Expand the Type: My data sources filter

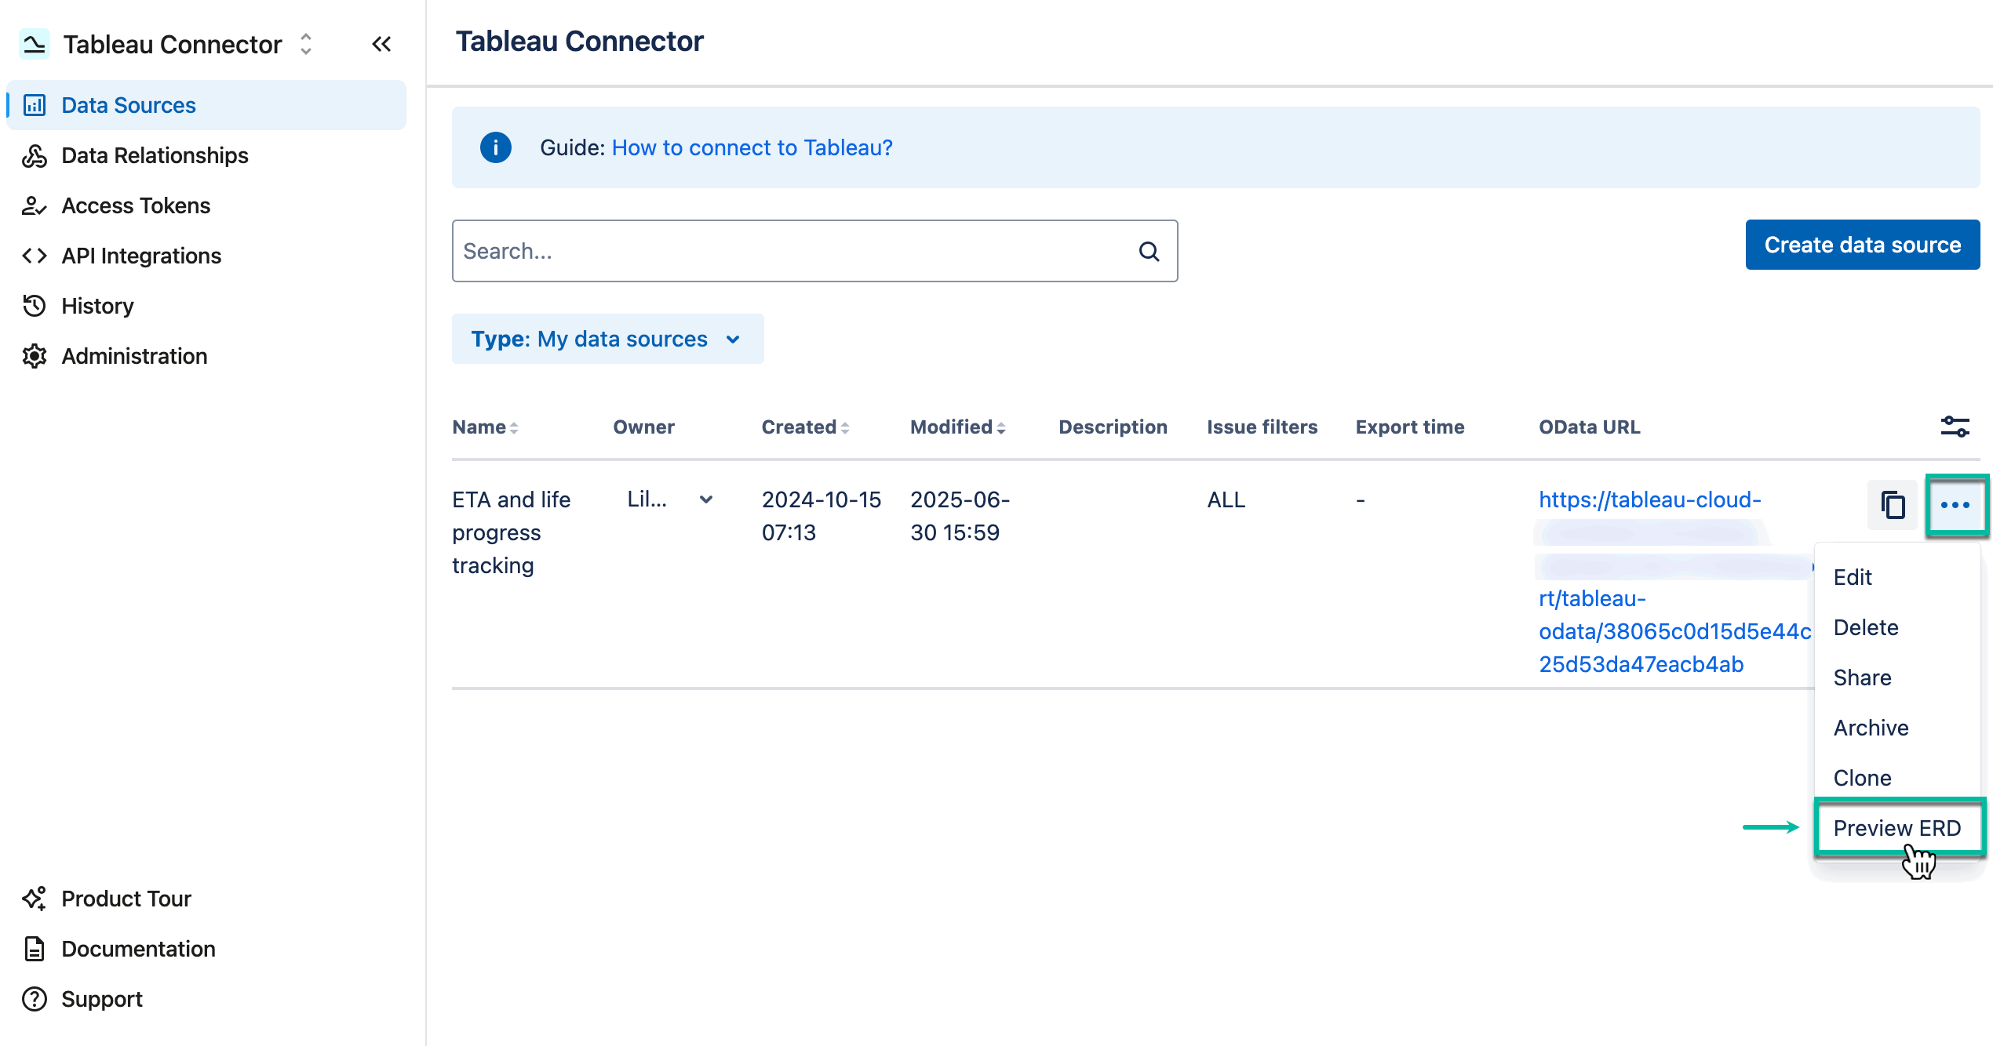(x=607, y=339)
